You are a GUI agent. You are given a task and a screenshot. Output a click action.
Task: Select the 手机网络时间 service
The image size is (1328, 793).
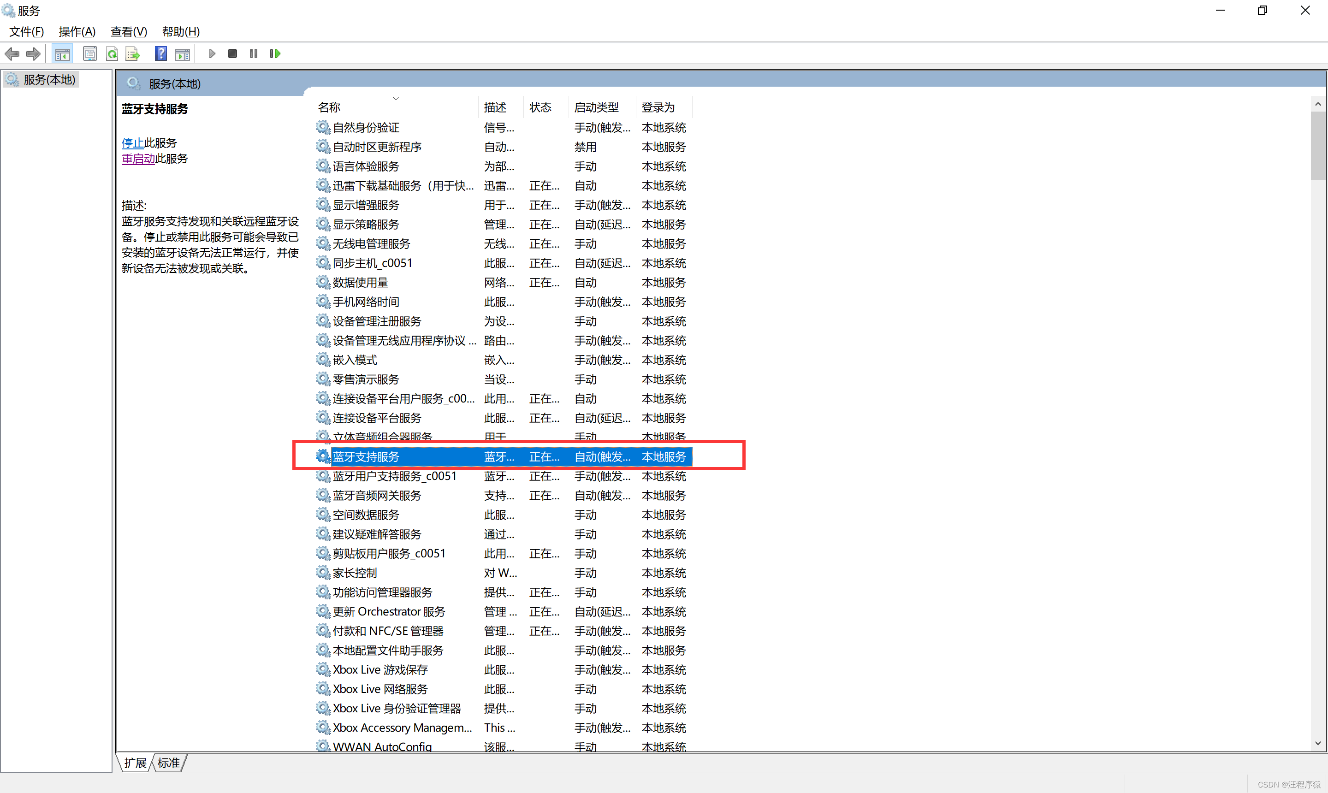click(503, 302)
